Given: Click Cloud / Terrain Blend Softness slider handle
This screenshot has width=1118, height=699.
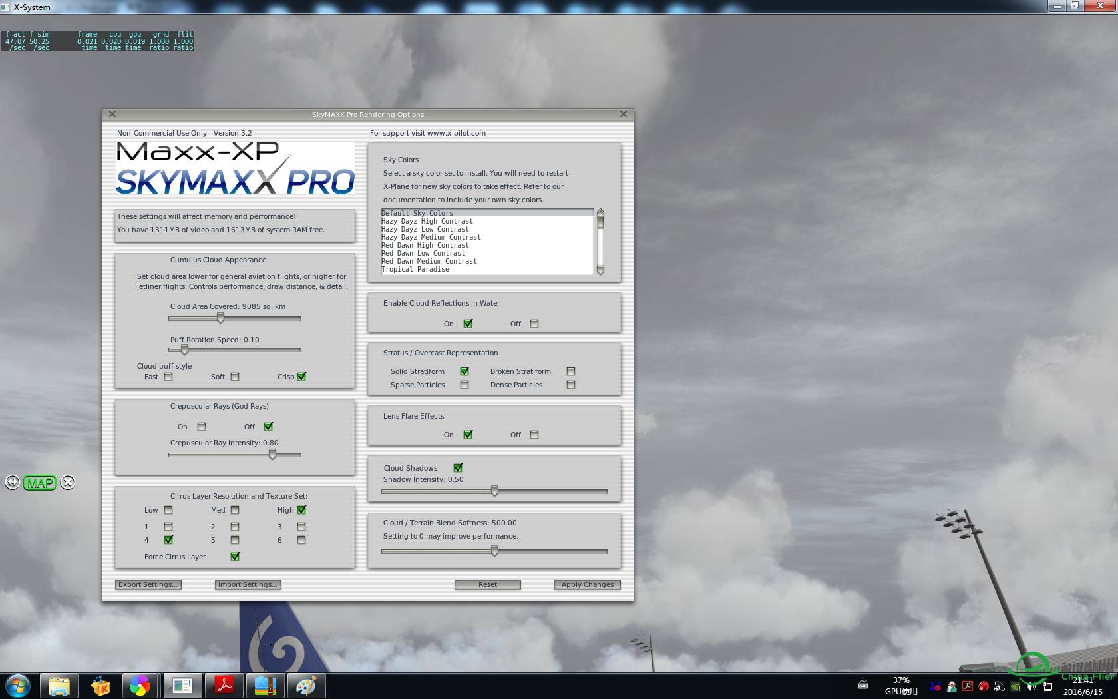Looking at the screenshot, I should point(494,551).
